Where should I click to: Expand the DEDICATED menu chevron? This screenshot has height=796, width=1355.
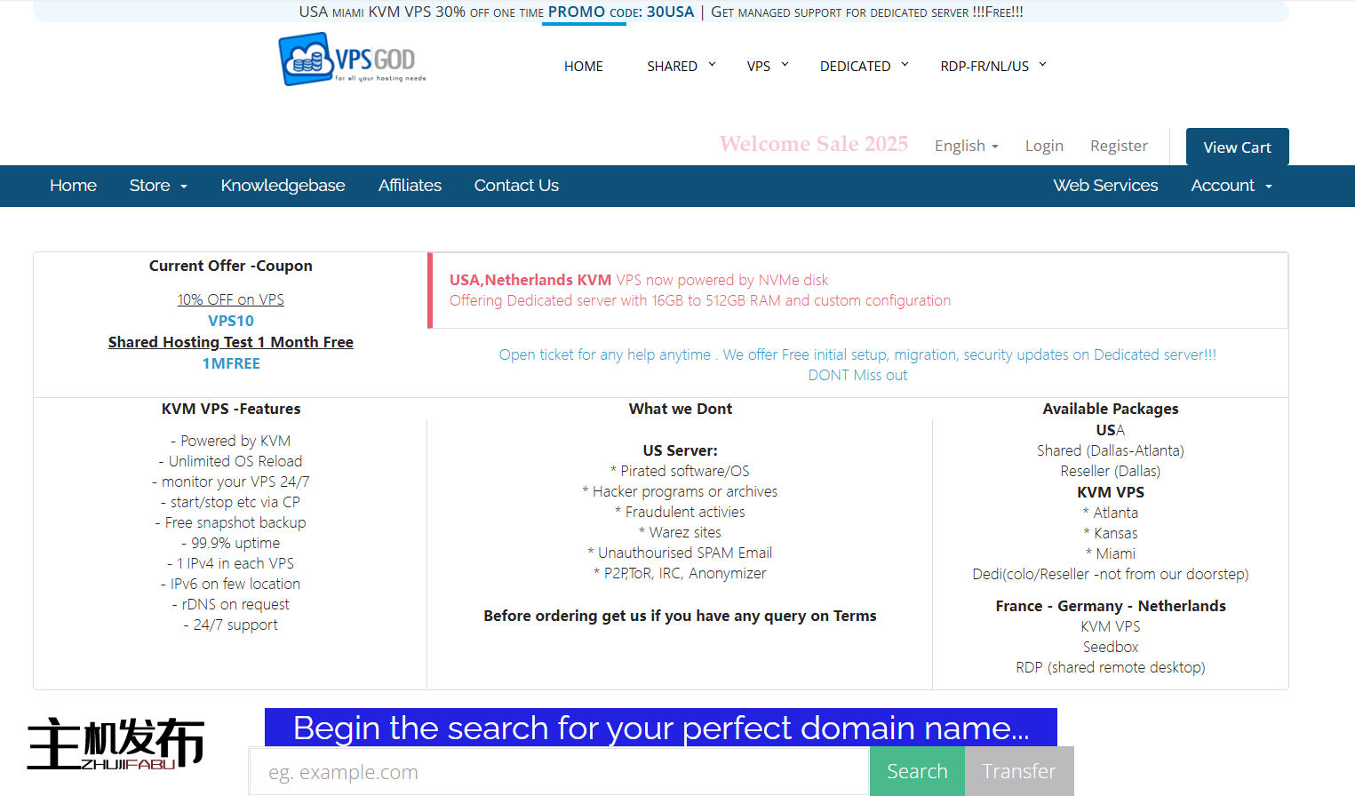click(905, 65)
